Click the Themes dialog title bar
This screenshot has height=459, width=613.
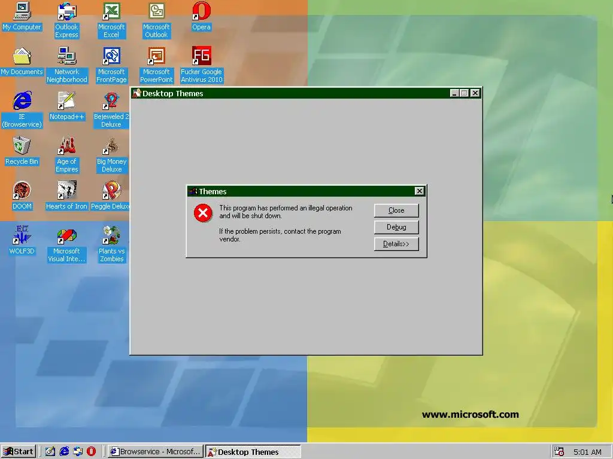coord(306,191)
